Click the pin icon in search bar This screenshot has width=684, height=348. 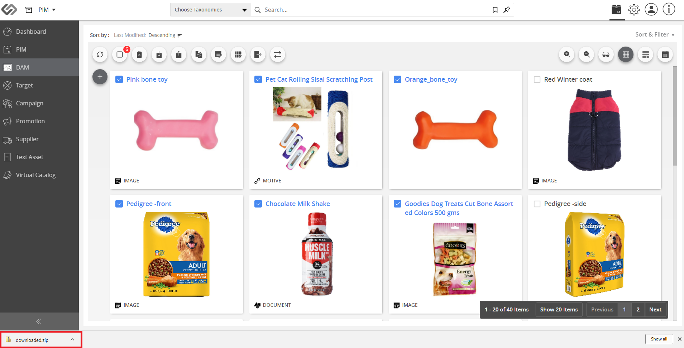(x=507, y=10)
